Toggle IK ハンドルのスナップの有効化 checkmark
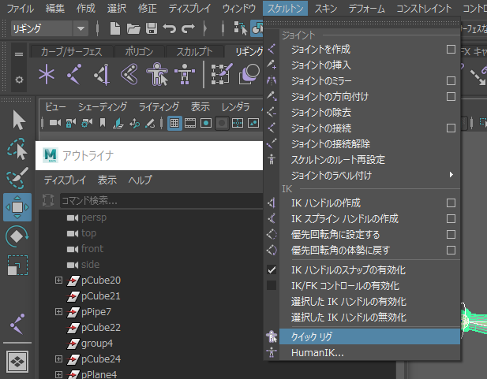Image resolution: width=487 pixels, height=379 pixels. click(272, 269)
